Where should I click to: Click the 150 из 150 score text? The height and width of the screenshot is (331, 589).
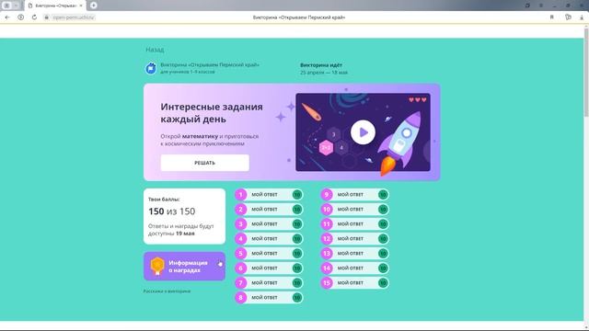[x=172, y=211]
